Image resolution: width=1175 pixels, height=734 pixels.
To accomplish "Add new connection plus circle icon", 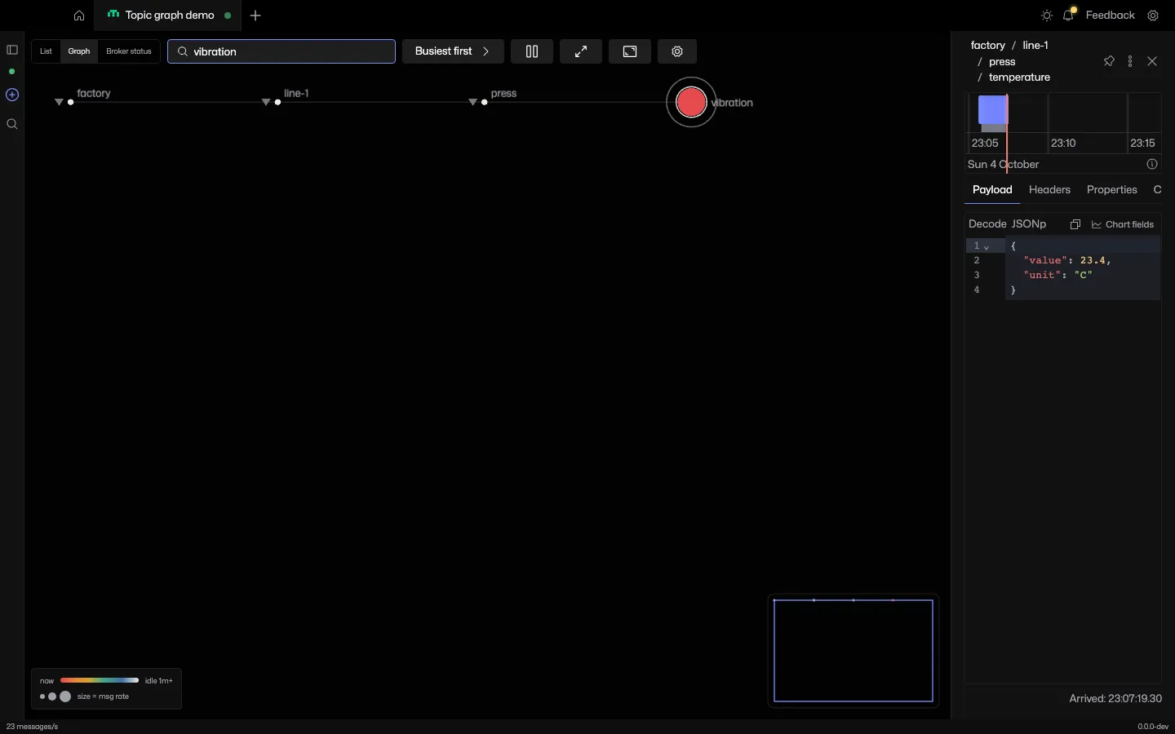I will coord(12,95).
